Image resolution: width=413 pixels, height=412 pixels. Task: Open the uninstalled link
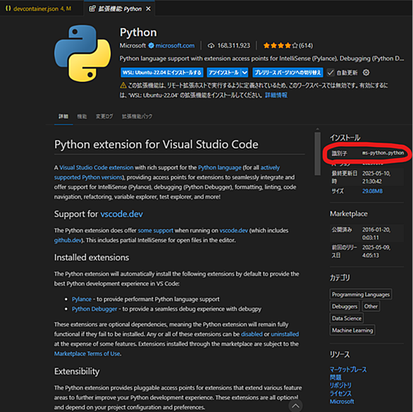point(285,334)
